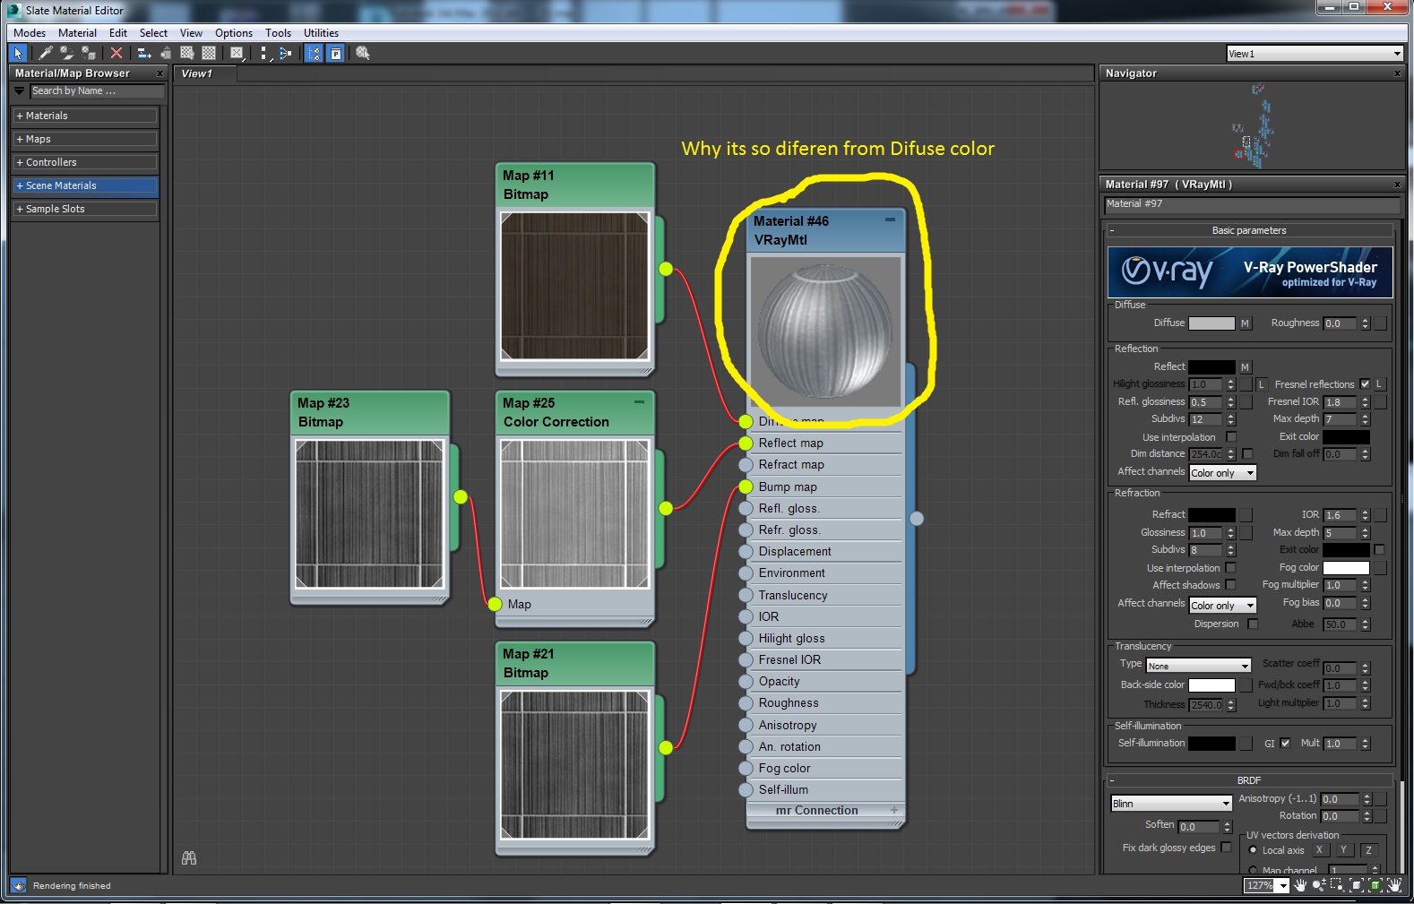Viewport: 1414px width, 904px height.
Task: Click Put Material to Scene icon
Action: coord(66,54)
